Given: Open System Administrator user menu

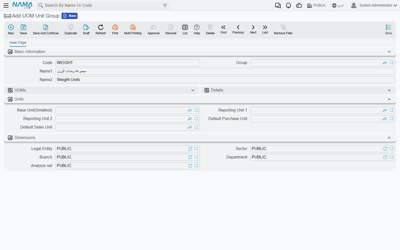Looking at the screenshot, I should 374,5.
